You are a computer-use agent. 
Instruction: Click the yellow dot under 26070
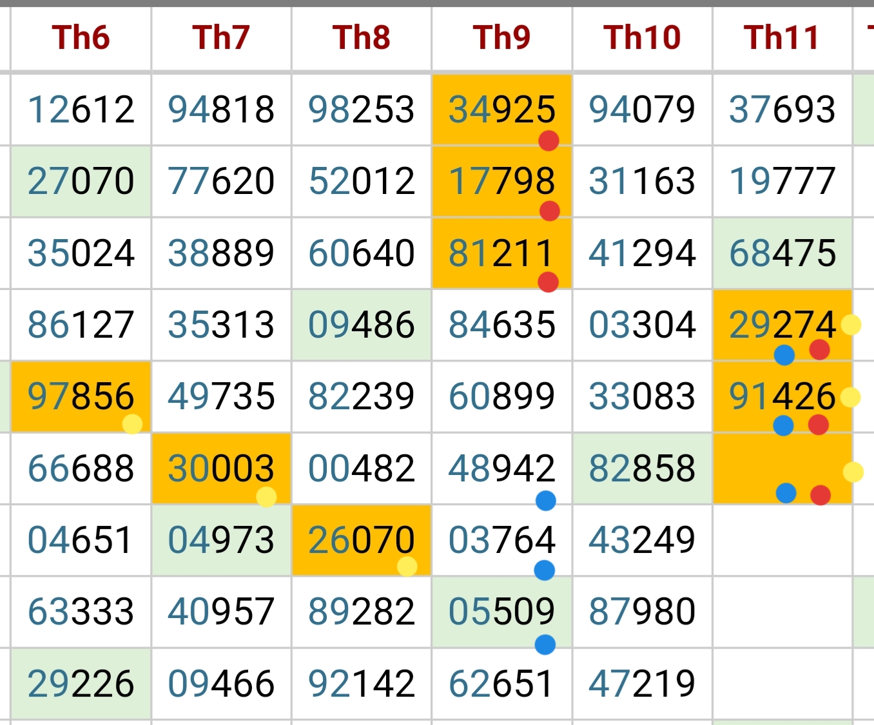pyautogui.click(x=407, y=566)
